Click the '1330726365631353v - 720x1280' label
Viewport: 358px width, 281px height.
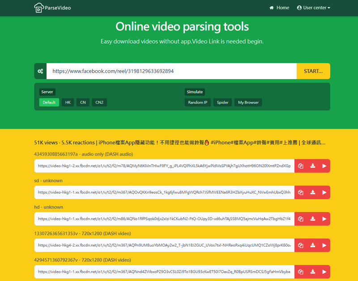pos(83,233)
